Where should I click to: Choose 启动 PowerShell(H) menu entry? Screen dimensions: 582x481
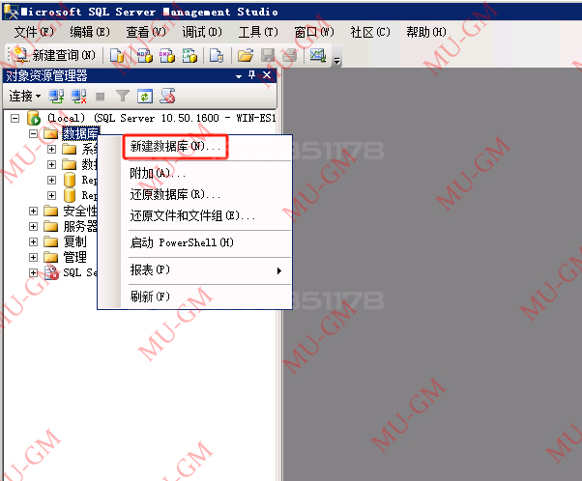pyautogui.click(x=182, y=242)
